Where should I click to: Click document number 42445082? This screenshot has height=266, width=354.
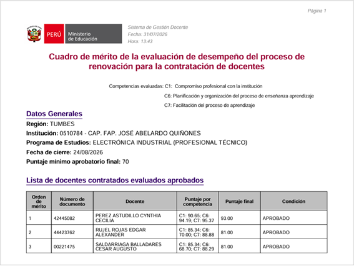click(x=64, y=219)
